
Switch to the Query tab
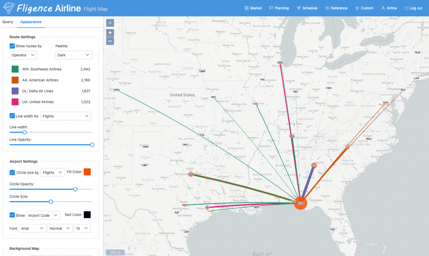click(8, 22)
